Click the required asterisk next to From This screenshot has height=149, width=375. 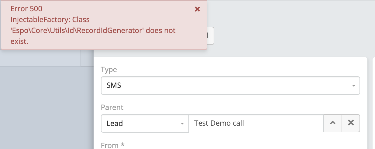[122, 145]
